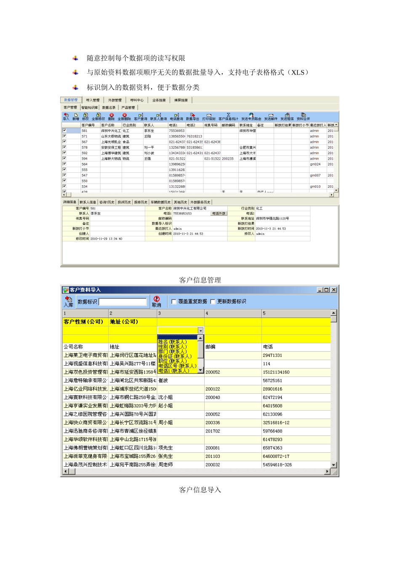This screenshot has height=566, width=400.
Task: Switch to the 呼入管理 tab
Action: 93,100
